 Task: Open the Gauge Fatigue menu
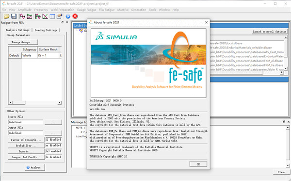click(x=87, y=10)
